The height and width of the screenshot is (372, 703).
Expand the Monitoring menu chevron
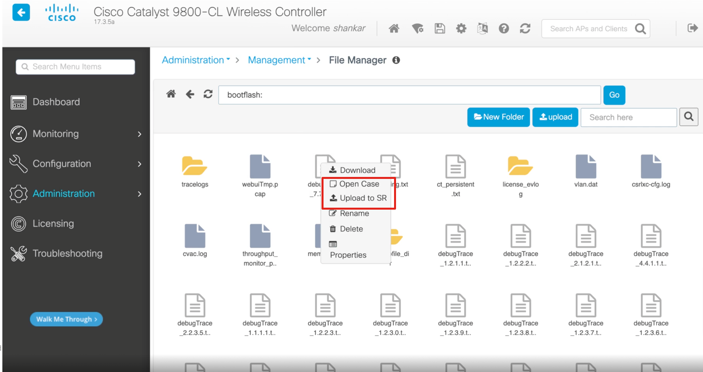click(x=139, y=134)
